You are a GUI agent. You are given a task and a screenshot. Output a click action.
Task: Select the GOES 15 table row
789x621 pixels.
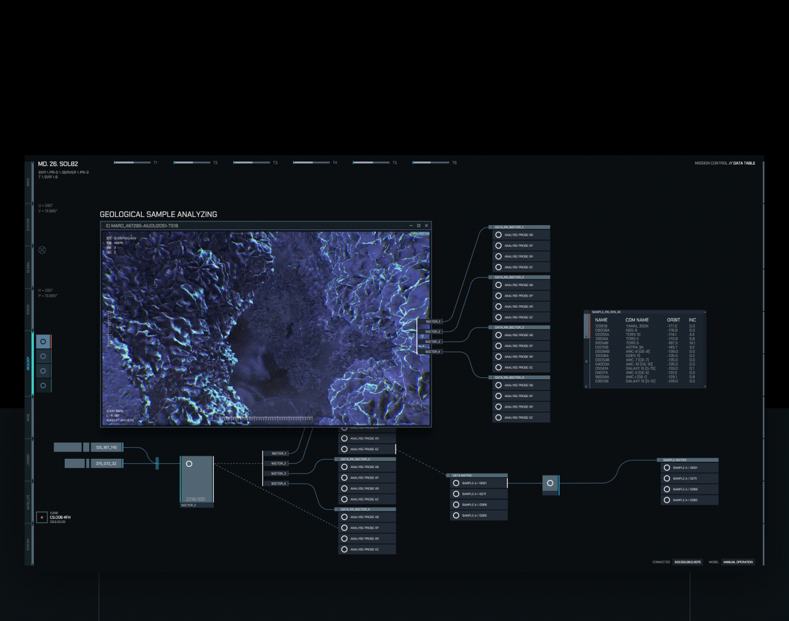[646, 356]
